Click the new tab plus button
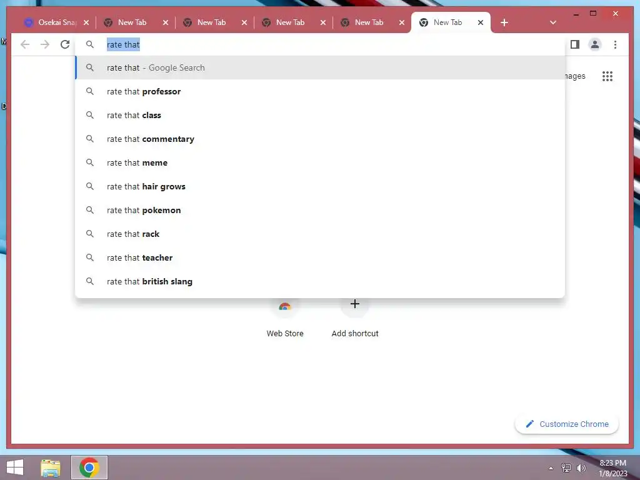Viewport: 640px width, 480px height. point(504,22)
